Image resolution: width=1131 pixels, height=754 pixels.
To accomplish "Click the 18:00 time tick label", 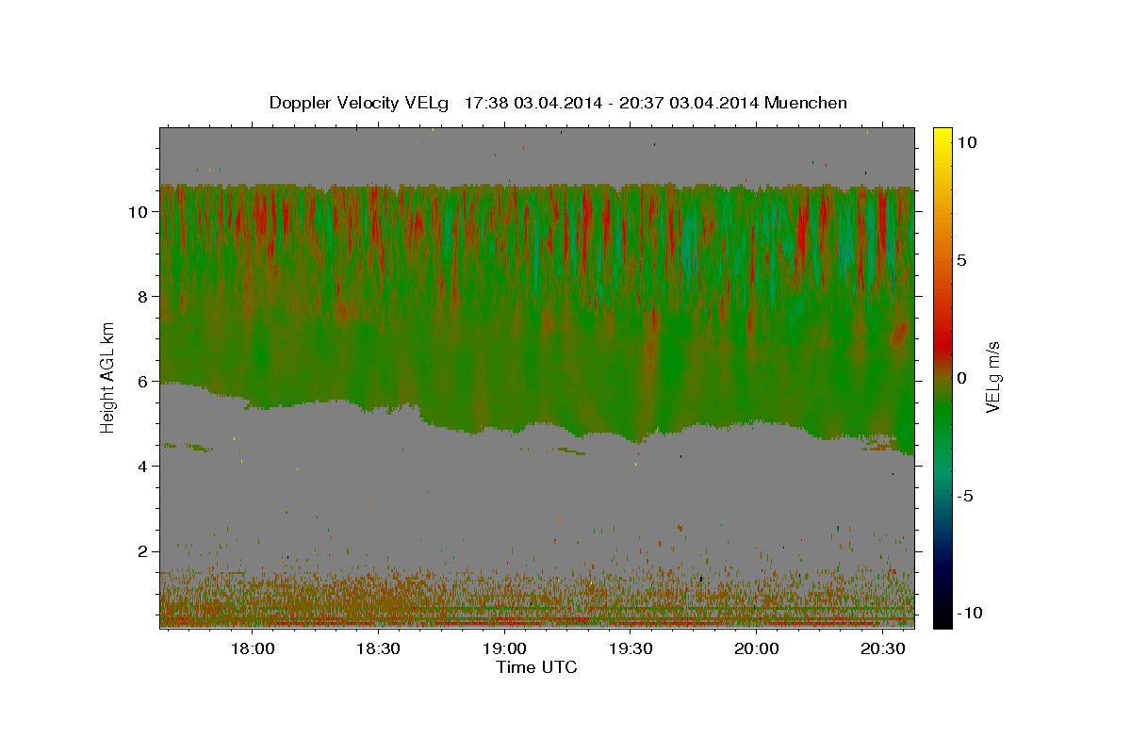I will 253,648.
